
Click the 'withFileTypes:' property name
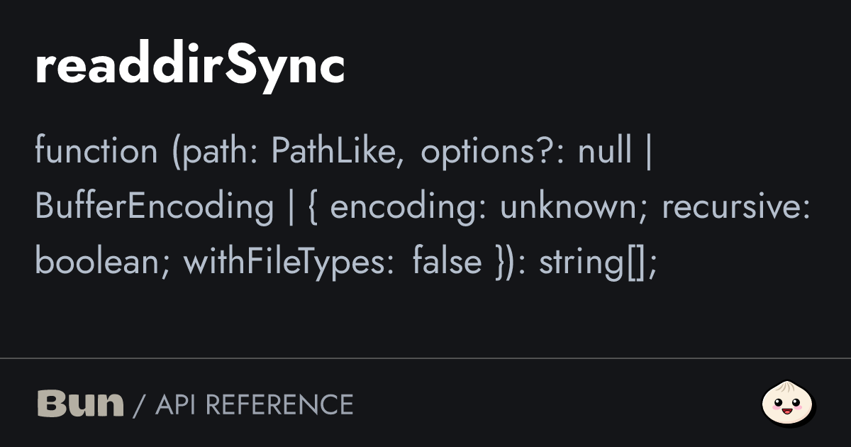289,262
